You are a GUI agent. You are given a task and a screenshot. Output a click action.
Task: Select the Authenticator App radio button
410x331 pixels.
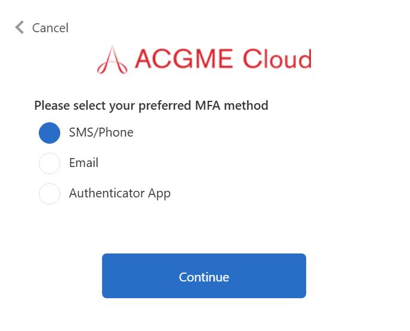click(50, 194)
